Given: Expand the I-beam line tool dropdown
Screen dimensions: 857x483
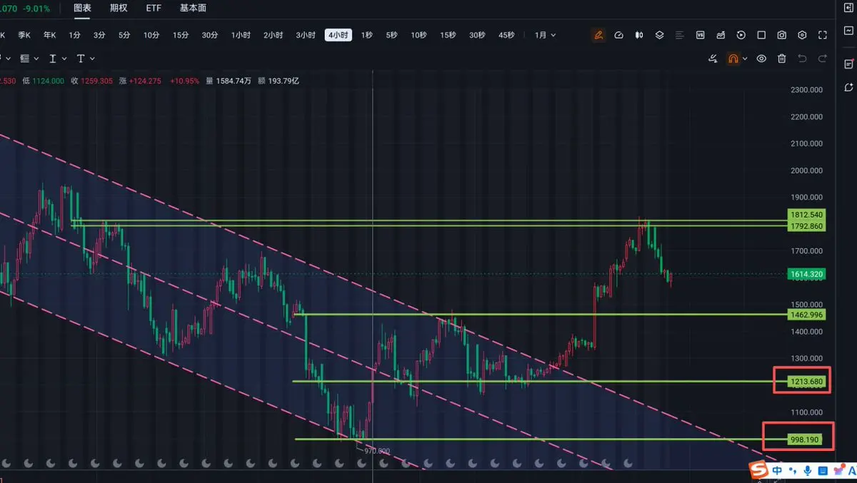Looking at the screenshot, I should [64, 59].
